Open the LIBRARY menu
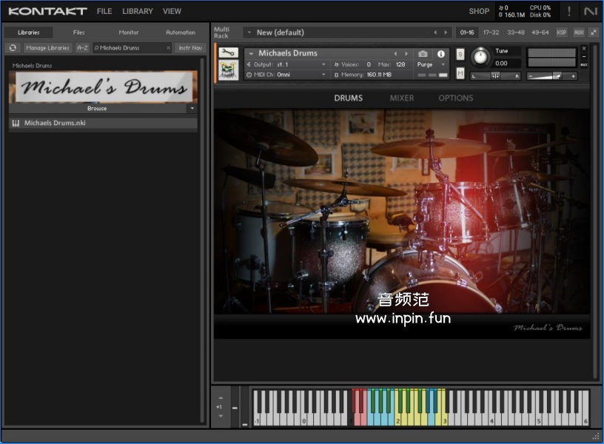Screen dimensions: 604x444 (x=138, y=12)
